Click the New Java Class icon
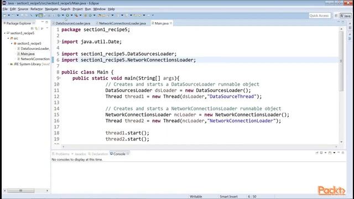 coord(90,15)
